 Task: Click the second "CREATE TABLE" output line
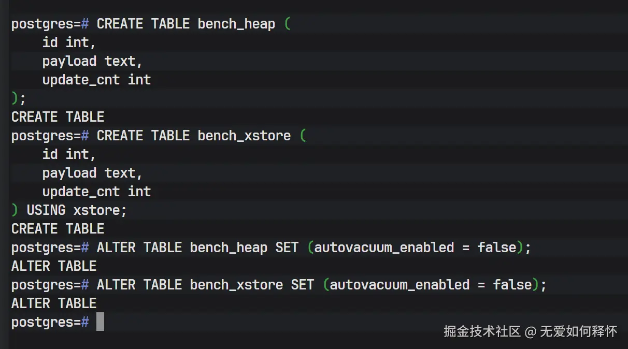tap(58, 229)
